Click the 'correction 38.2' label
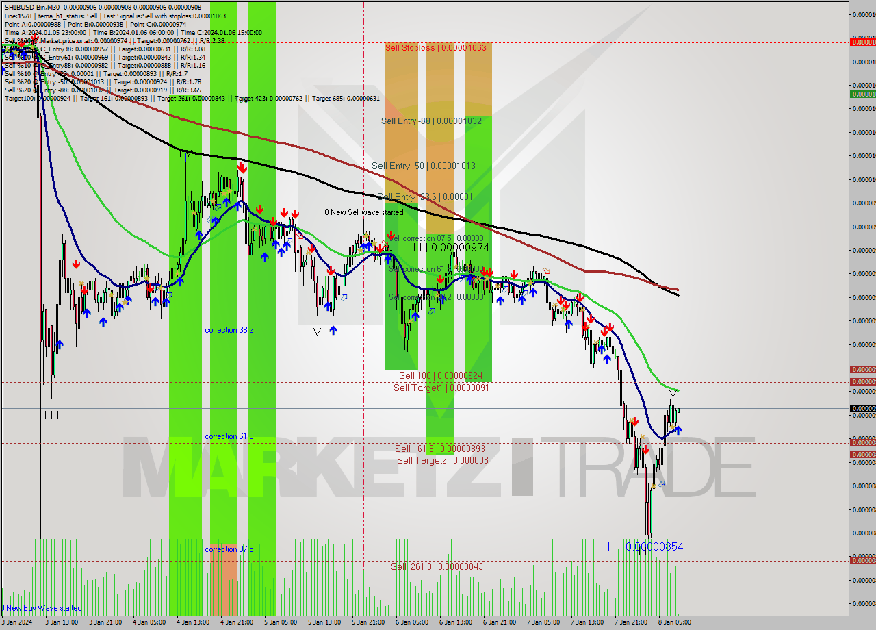This screenshot has height=630, width=876. click(x=229, y=330)
